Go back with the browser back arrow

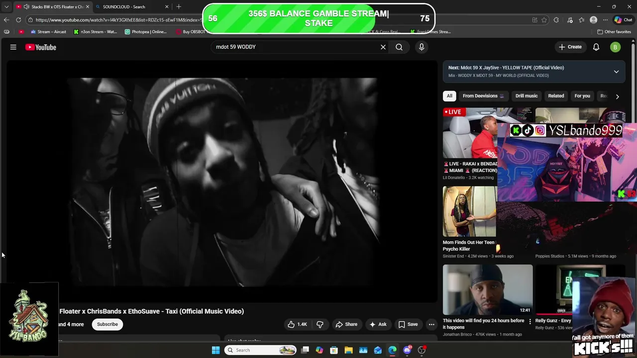(6, 20)
